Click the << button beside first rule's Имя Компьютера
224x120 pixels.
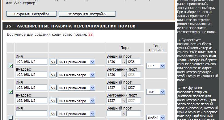point(53,75)
